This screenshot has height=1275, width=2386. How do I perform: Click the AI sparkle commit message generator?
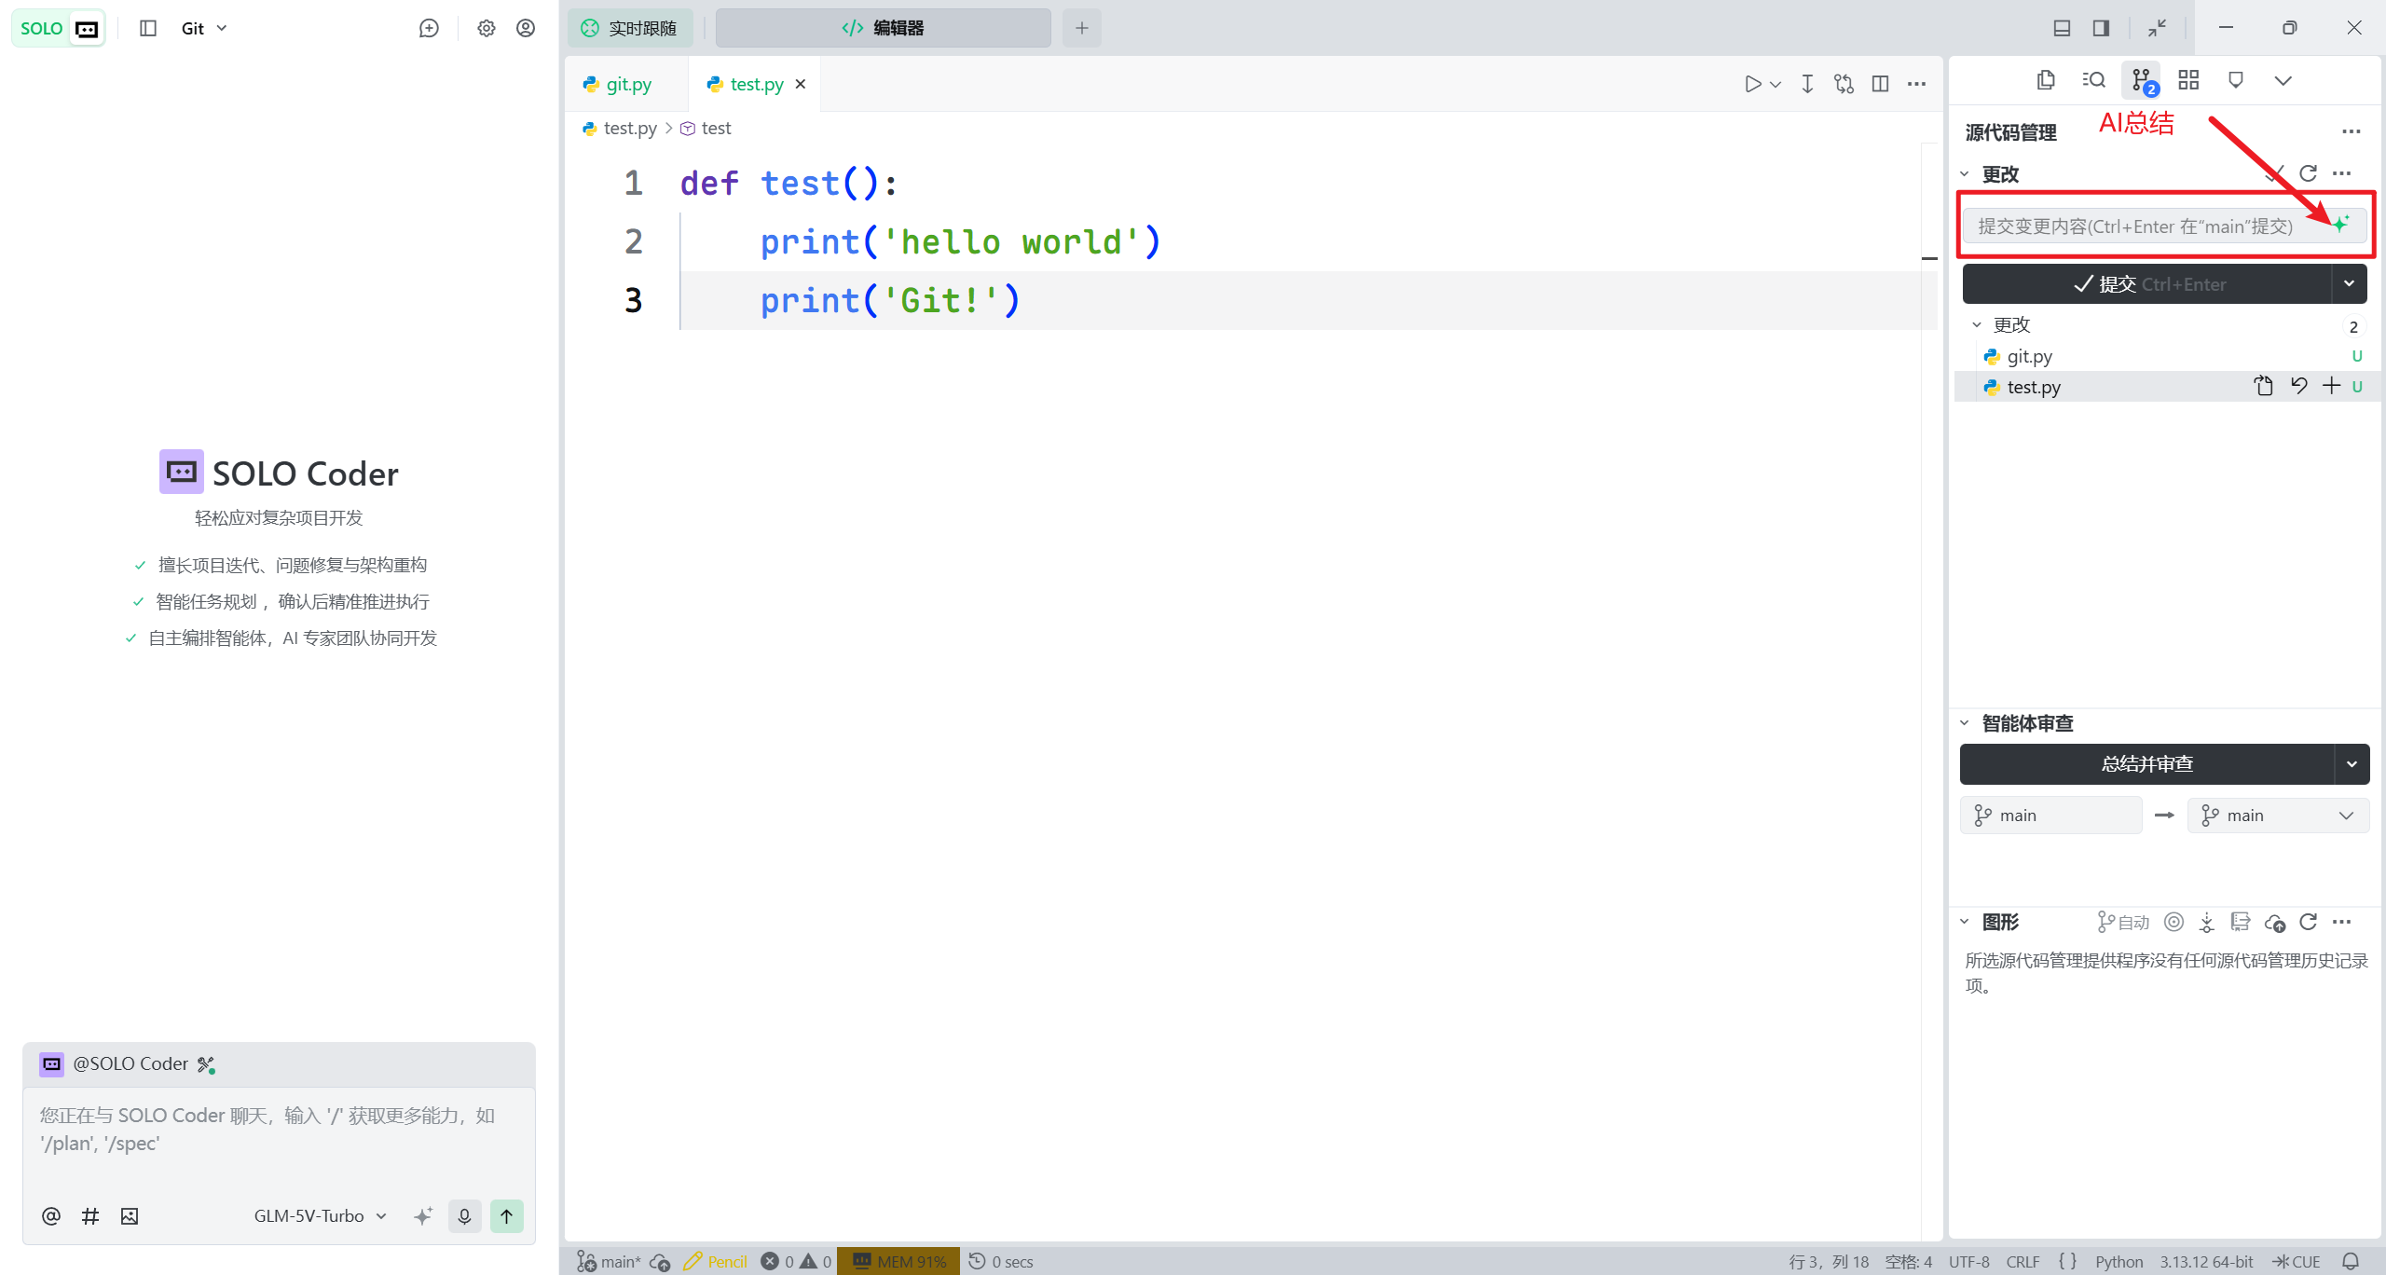coord(2340,225)
